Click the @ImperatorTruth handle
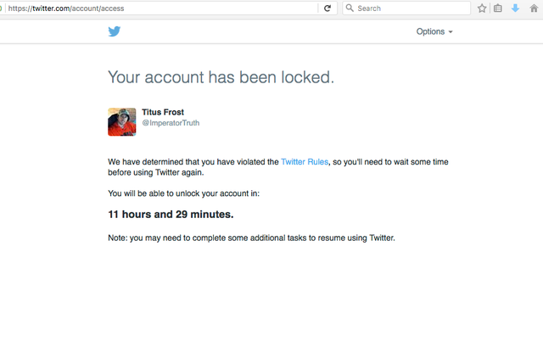The width and height of the screenshot is (543, 347). point(171,123)
